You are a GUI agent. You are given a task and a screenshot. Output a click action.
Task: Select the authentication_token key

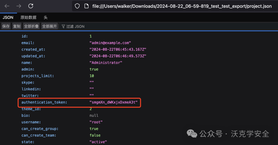[x=44, y=102]
